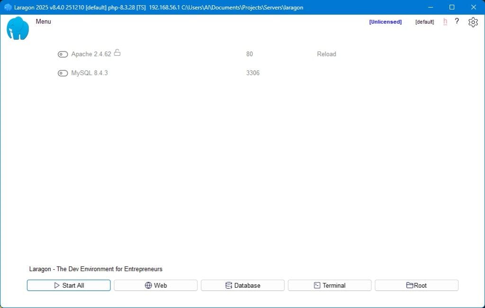Click the SSL padlock icon beside Apache

click(x=117, y=53)
